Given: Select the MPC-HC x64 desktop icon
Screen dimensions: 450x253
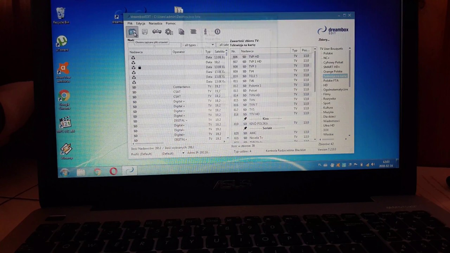Looking at the screenshot, I should point(65,125).
